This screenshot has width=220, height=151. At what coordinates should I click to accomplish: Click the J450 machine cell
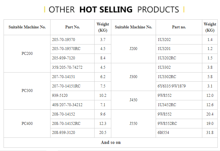coord(133,100)
